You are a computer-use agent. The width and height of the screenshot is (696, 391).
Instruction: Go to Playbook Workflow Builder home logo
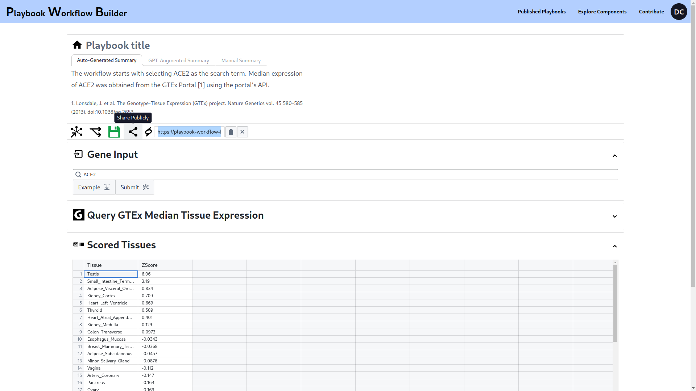[67, 12]
